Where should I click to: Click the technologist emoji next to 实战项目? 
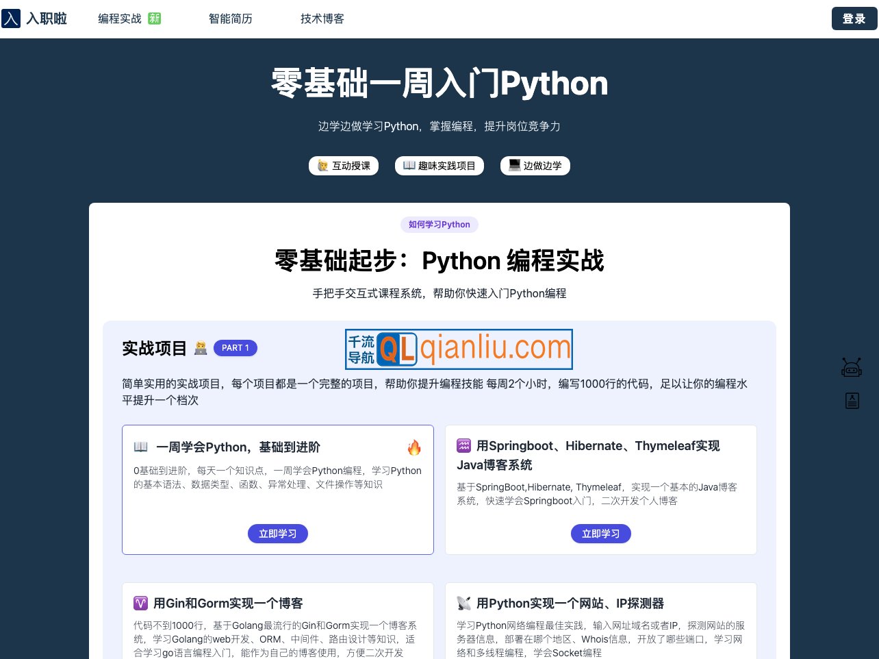coord(200,348)
